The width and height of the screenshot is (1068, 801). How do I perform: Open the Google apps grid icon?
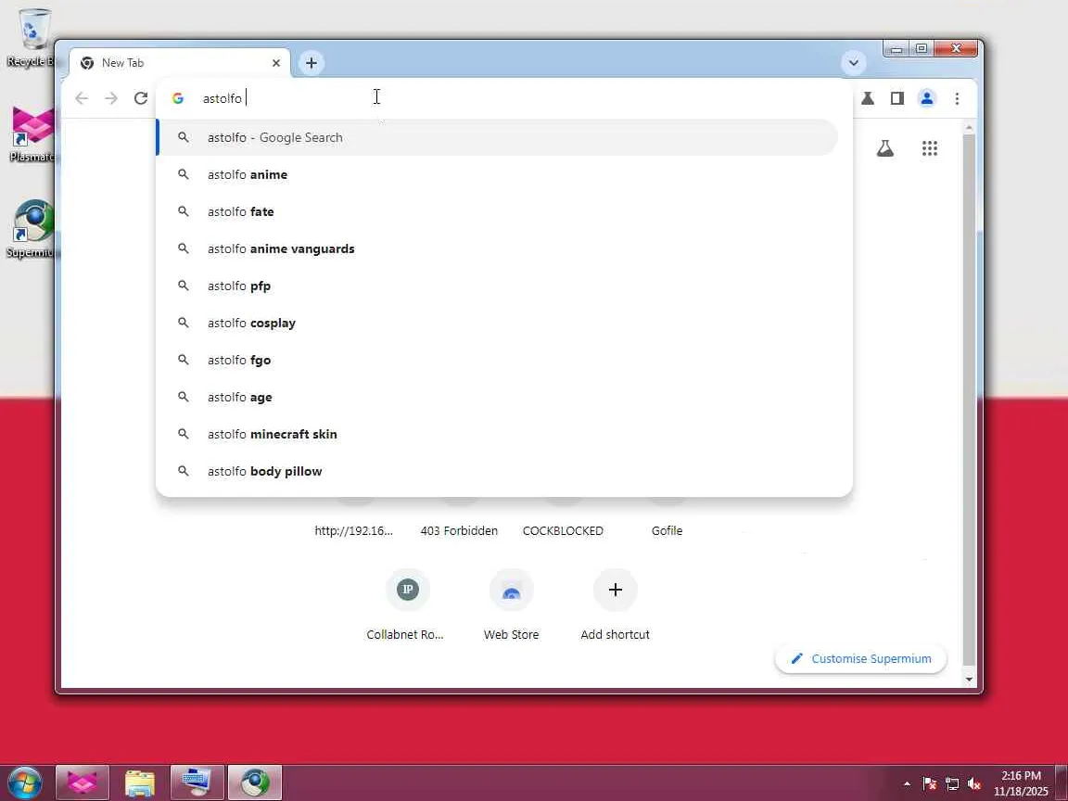(x=930, y=148)
